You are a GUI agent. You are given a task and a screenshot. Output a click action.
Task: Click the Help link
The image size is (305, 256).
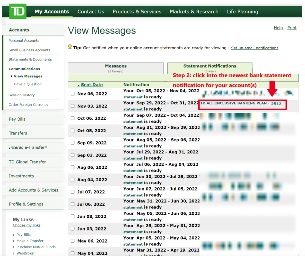(x=278, y=27)
